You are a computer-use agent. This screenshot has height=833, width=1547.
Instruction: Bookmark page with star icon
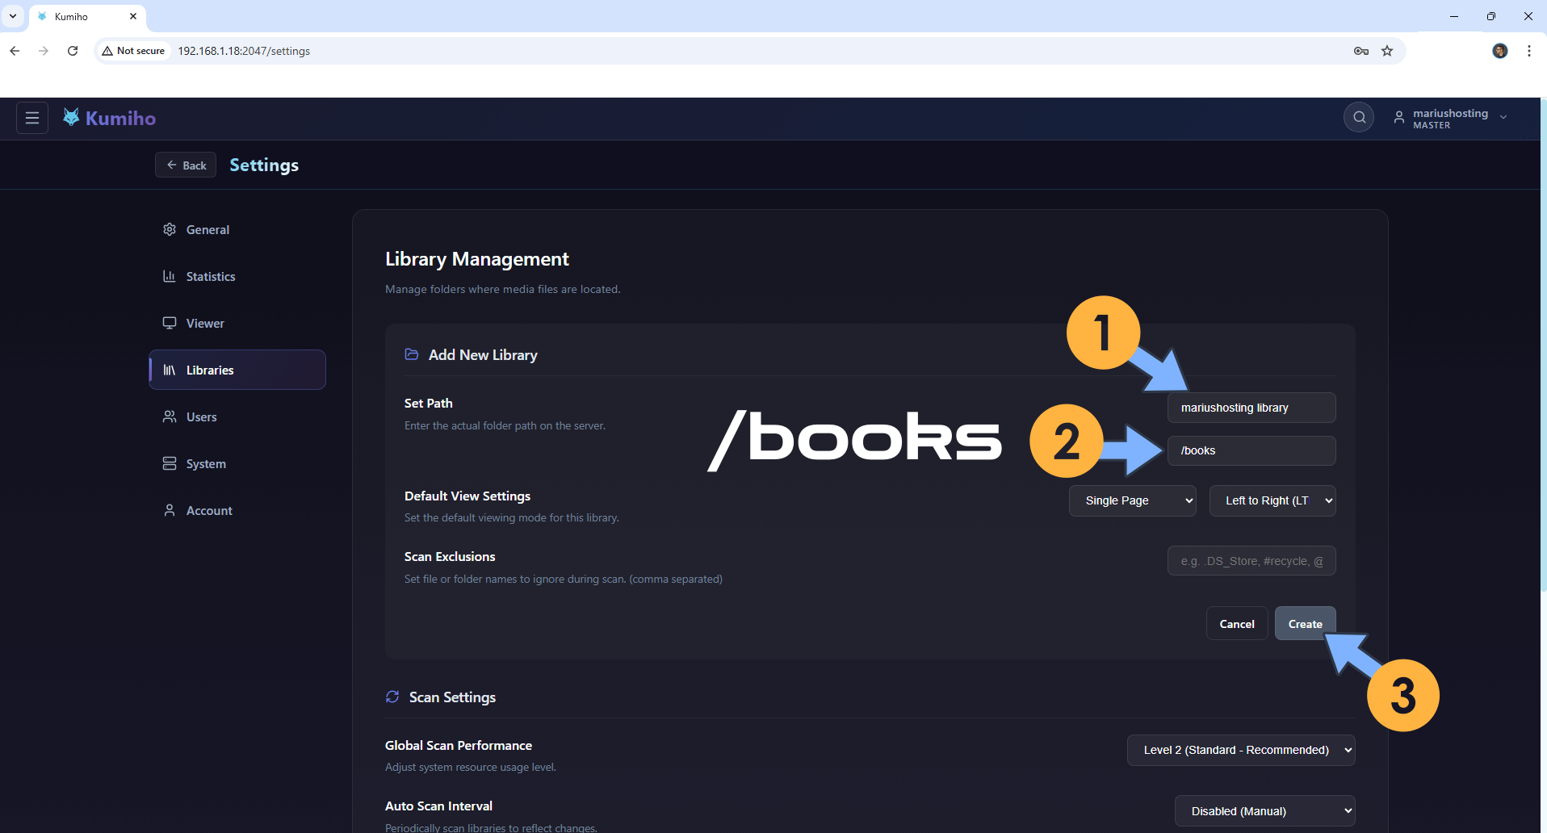coord(1387,51)
